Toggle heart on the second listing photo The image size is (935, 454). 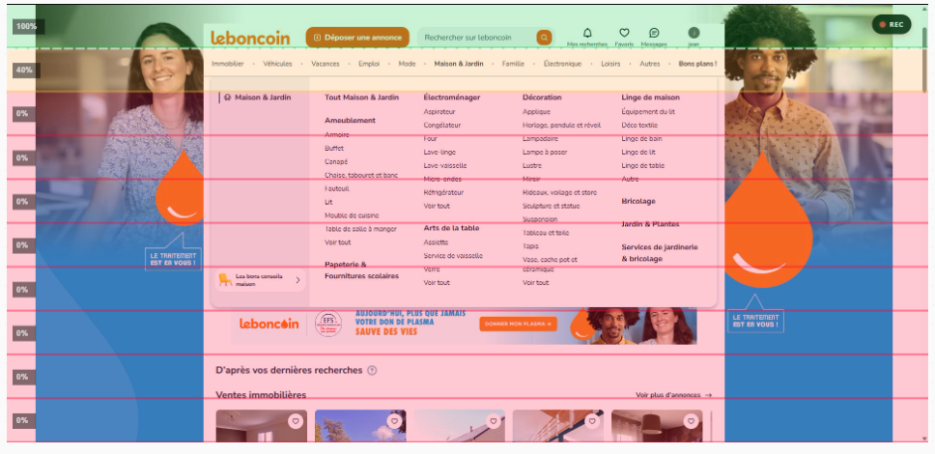pyautogui.click(x=393, y=421)
